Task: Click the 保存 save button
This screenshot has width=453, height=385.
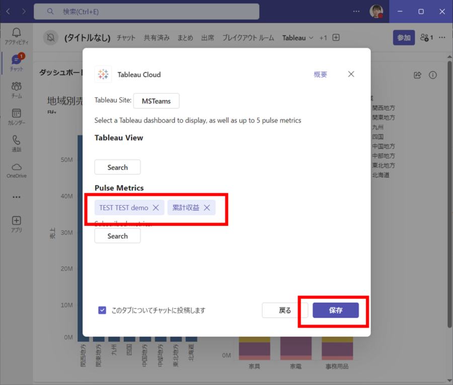Action: pyautogui.click(x=335, y=310)
